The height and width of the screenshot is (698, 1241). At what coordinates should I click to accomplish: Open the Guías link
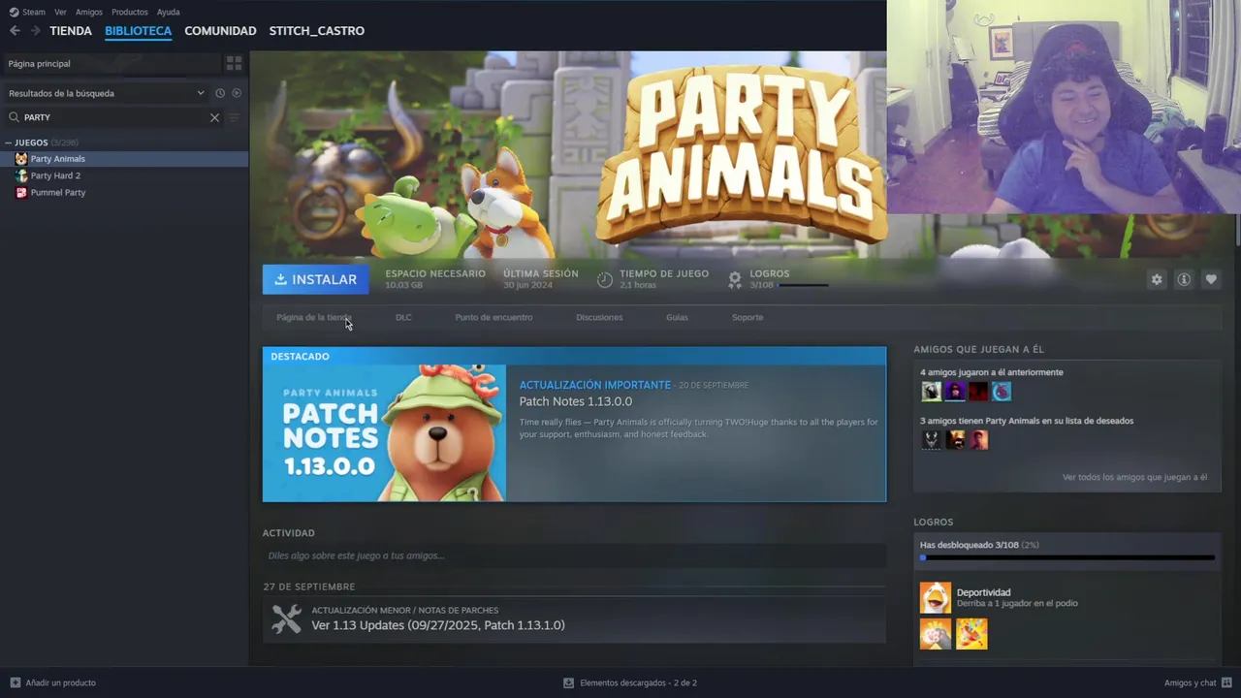[677, 317]
